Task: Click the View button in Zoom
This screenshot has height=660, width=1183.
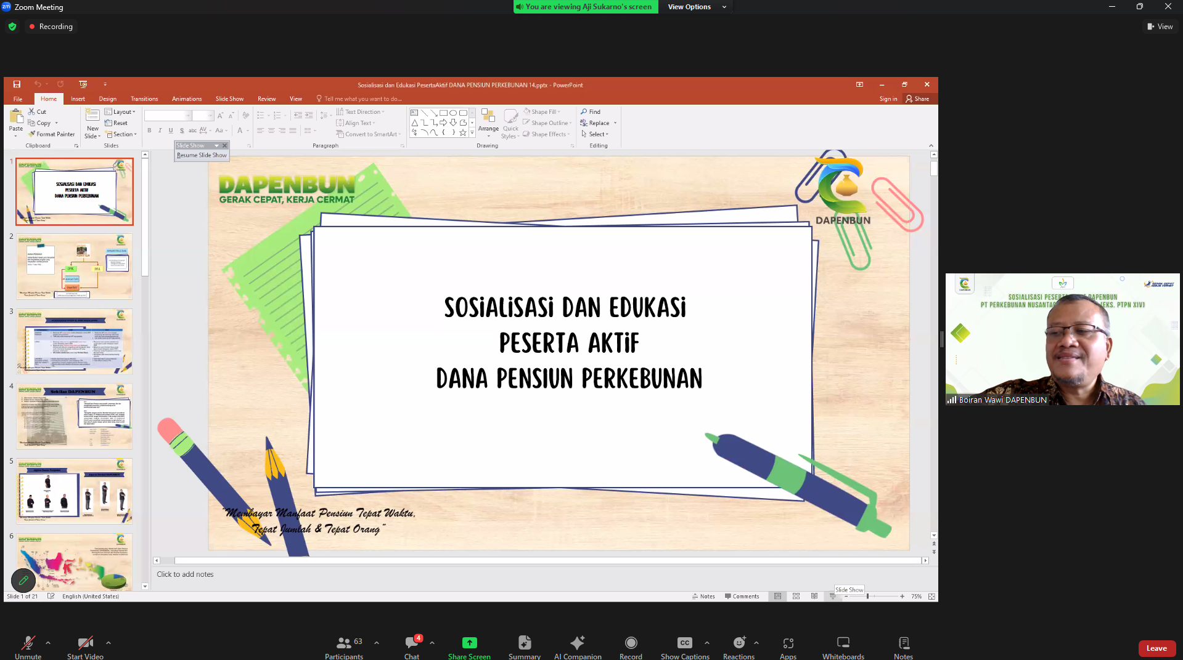Action: click(x=1160, y=26)
